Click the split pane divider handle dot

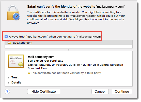point(69,50)
